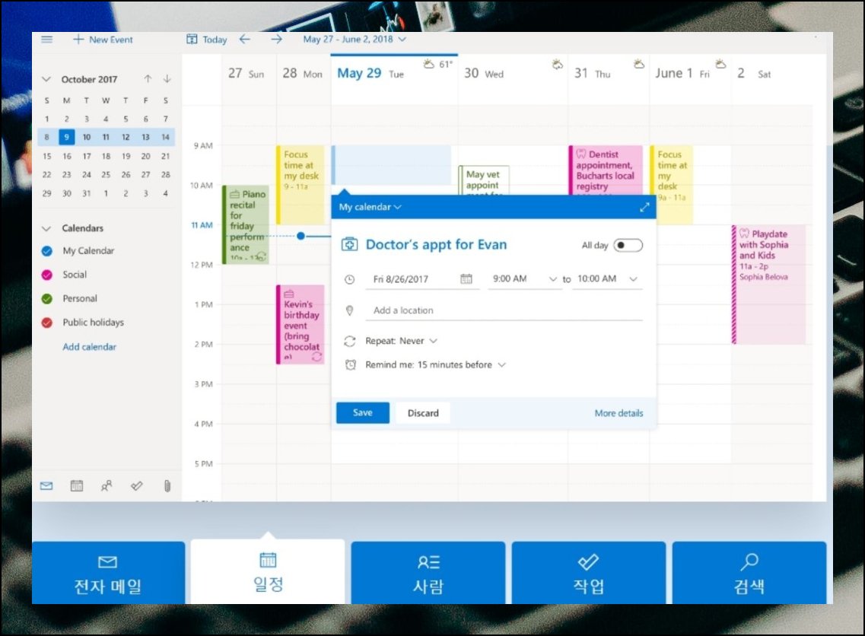The image size is (865, 636).
Task: Click the weather icon on 31 Thu
Action: [639, 64]
